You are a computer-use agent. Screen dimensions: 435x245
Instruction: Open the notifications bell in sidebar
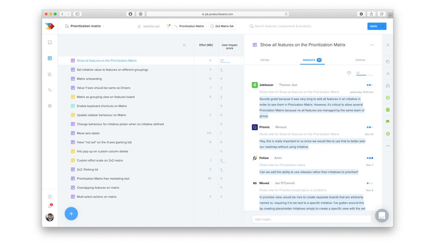[50, 206]
